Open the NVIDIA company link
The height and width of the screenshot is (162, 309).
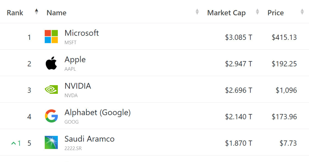tap(78, 86)
